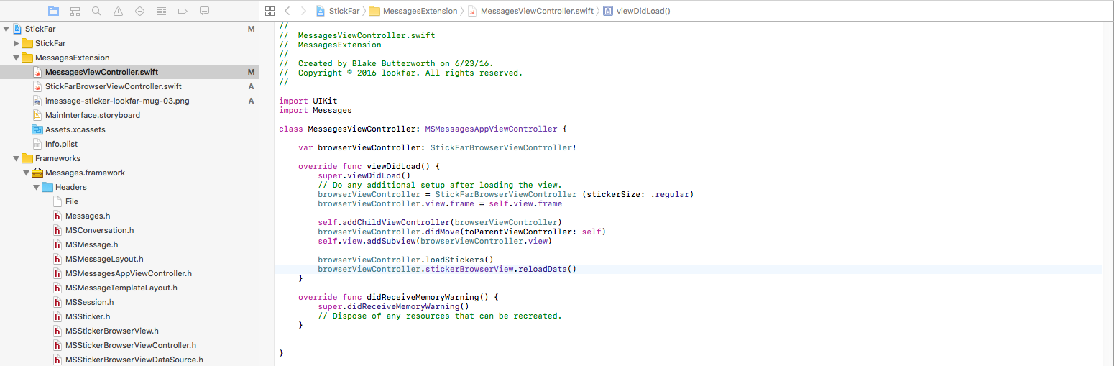Screen dimensions: 1114x366
Task: Open the related items grid menu
Action: point(270,11)
